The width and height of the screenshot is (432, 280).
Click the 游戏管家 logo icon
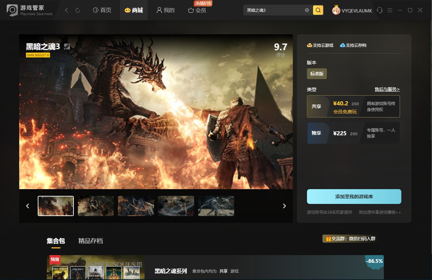[x=12, y=10]
